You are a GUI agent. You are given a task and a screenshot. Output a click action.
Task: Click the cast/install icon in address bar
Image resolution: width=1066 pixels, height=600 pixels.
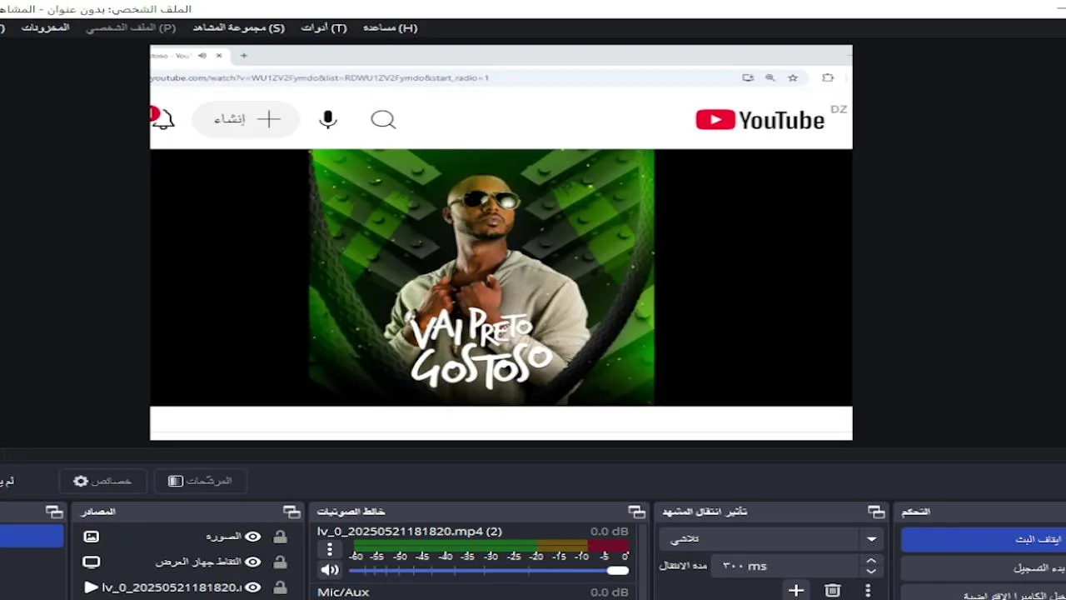(x=748, y=77)
